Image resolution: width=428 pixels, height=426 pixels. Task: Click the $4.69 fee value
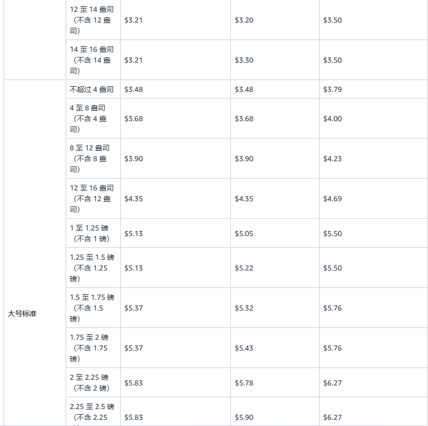[333, 199]
